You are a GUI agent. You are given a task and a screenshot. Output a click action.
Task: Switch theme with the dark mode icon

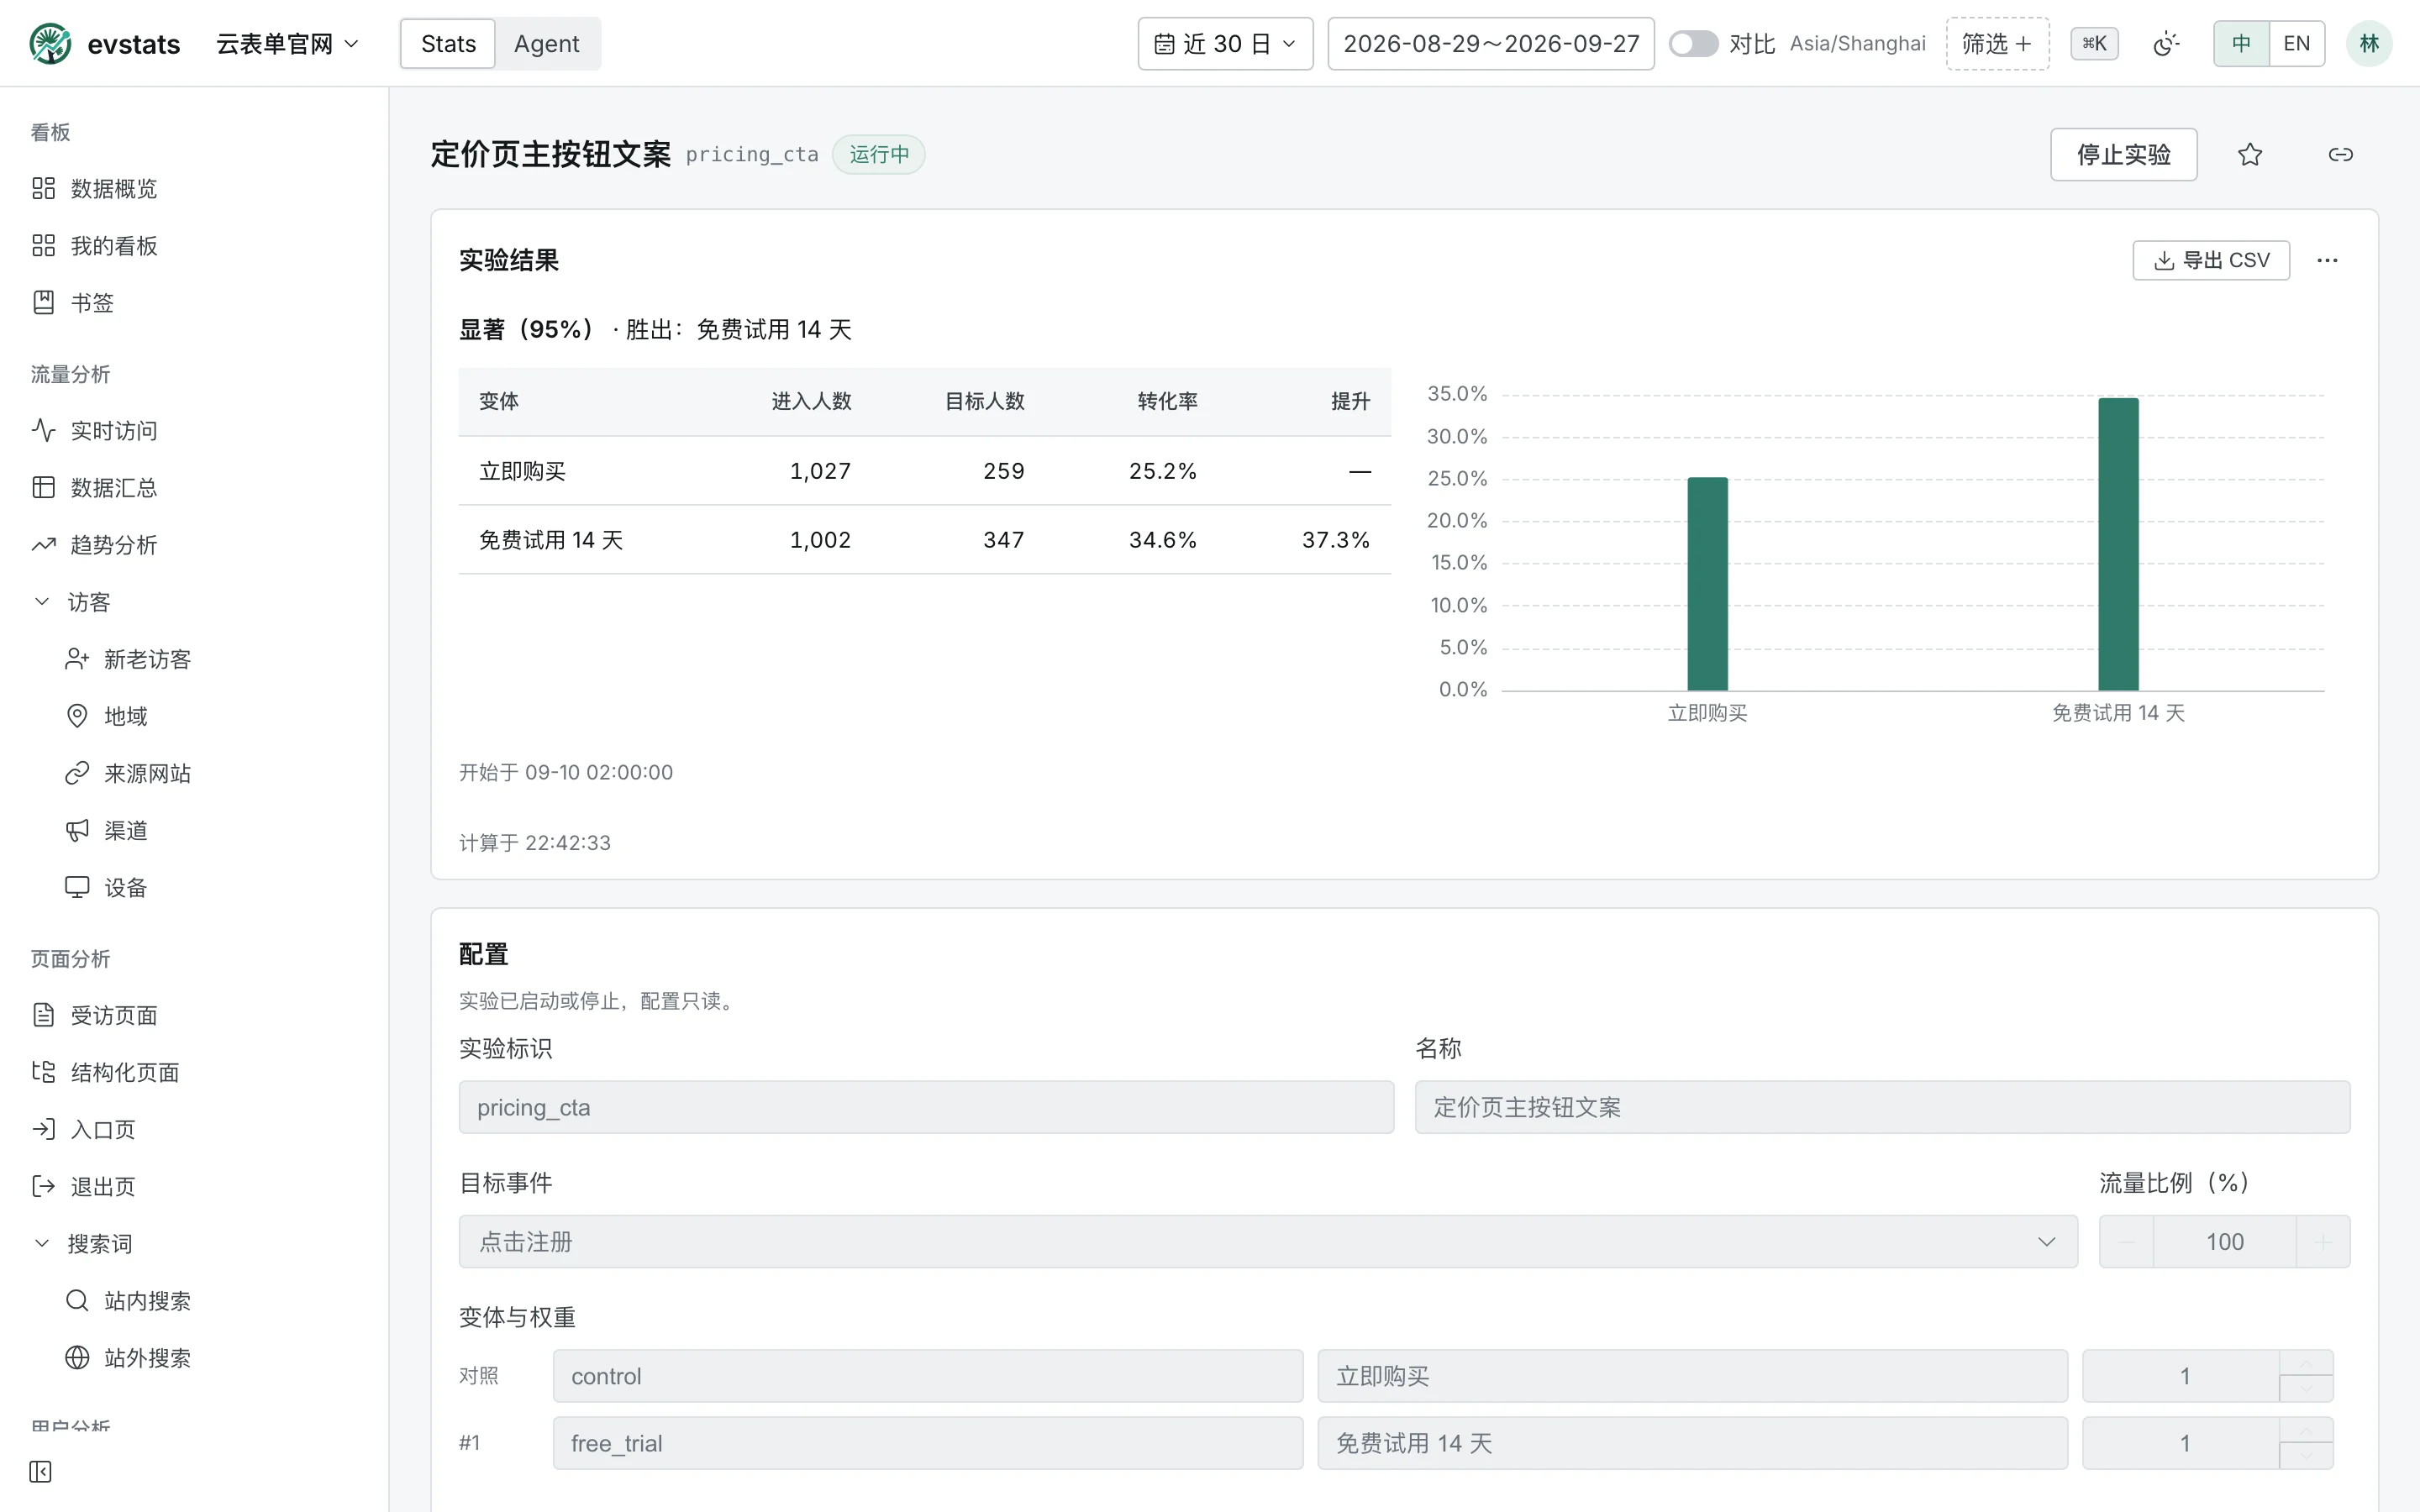(x=2166, y=44)
